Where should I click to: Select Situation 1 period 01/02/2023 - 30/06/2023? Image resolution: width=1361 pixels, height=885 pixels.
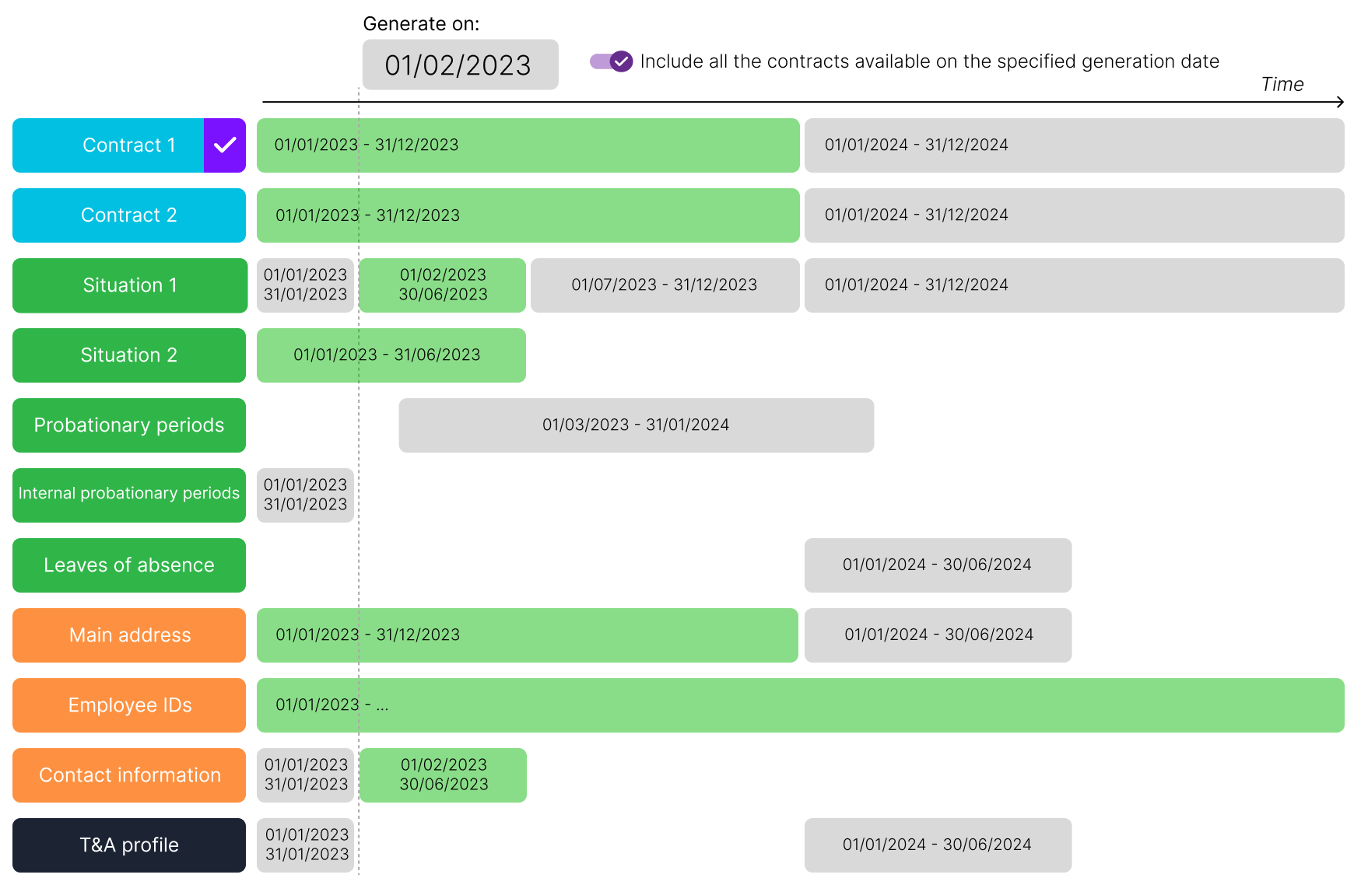443,285
